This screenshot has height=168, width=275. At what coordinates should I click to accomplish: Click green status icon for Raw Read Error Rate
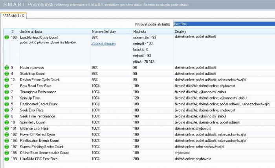pos(6,86)
